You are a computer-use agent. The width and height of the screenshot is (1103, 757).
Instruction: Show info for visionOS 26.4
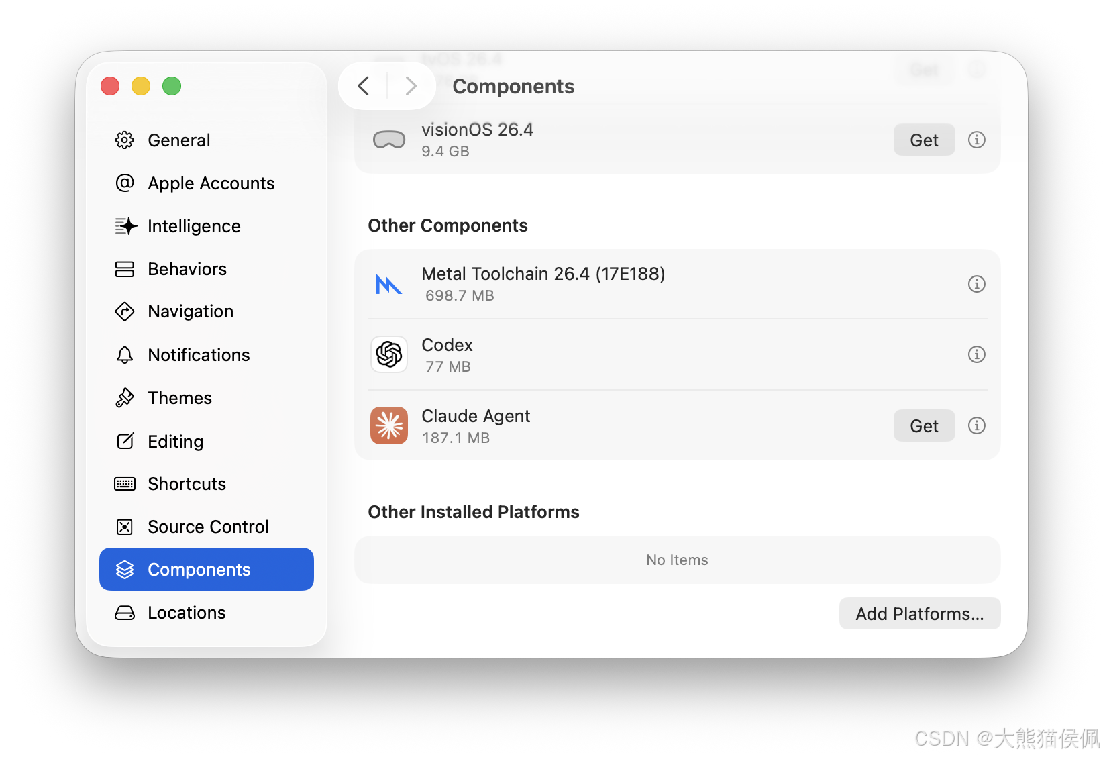977,140
